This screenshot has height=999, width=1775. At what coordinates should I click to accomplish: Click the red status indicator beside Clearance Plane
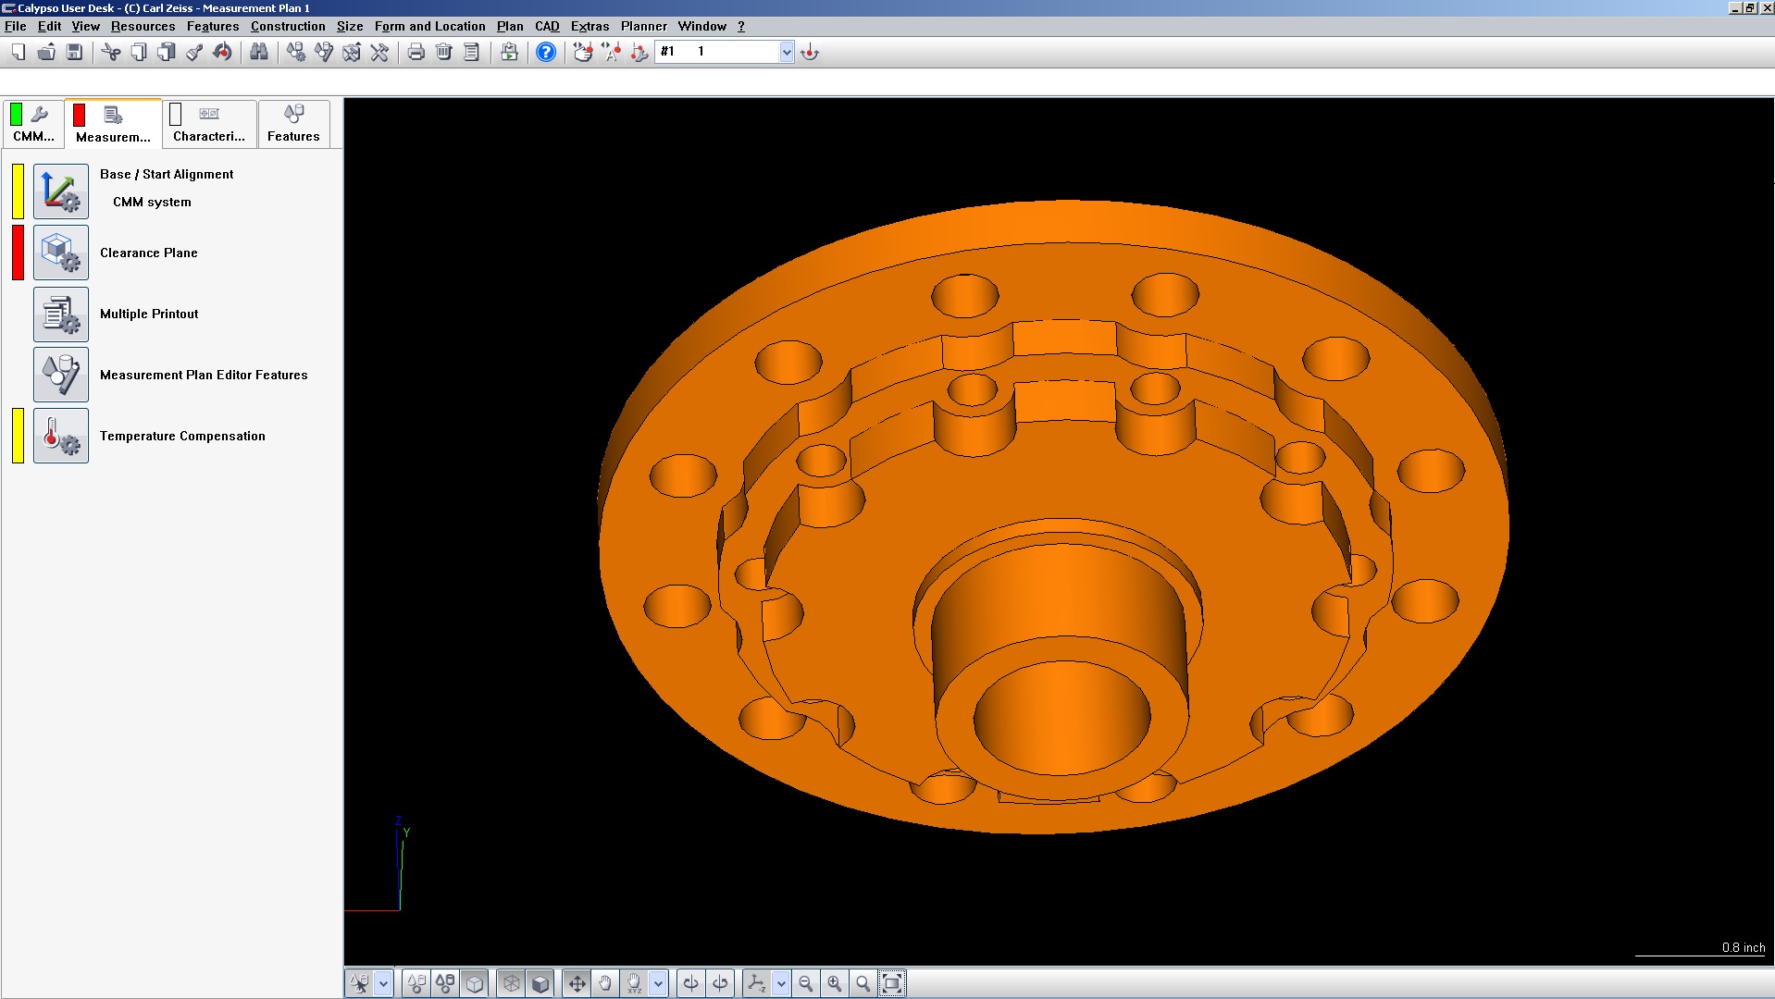[19, 253]
